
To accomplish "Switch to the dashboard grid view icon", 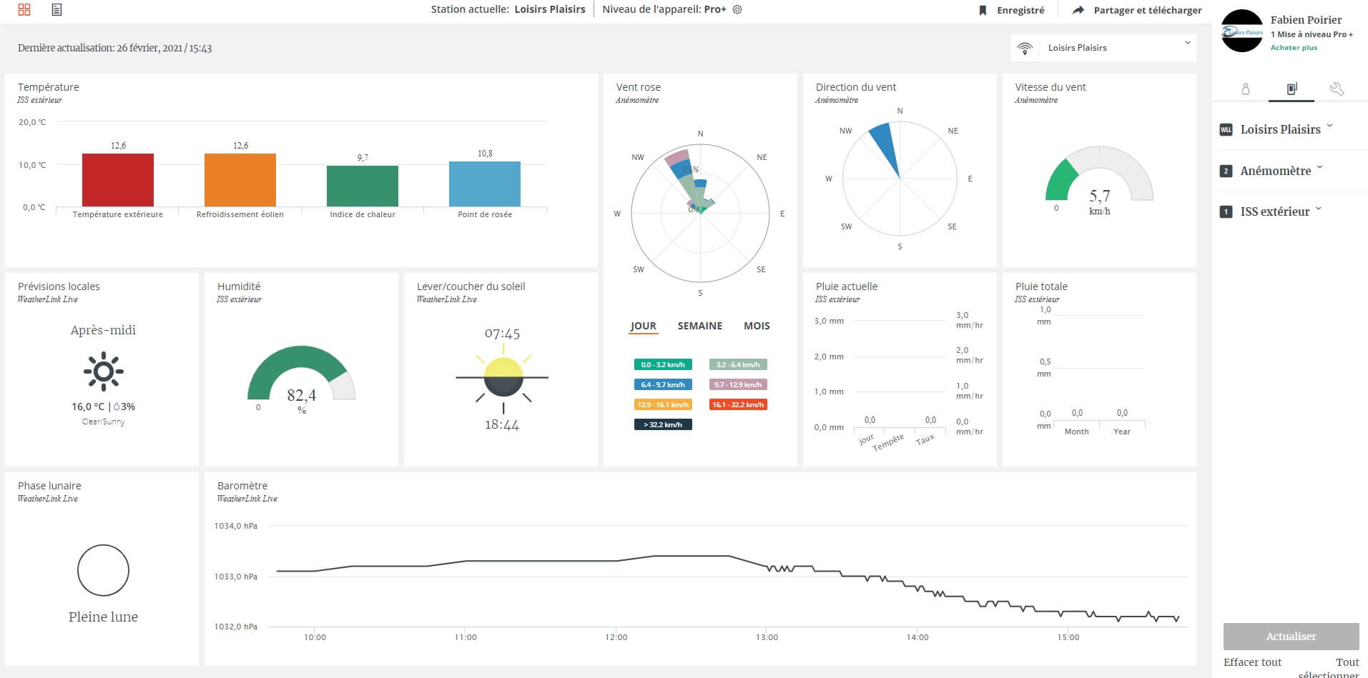I will click(x=24, y=9).
